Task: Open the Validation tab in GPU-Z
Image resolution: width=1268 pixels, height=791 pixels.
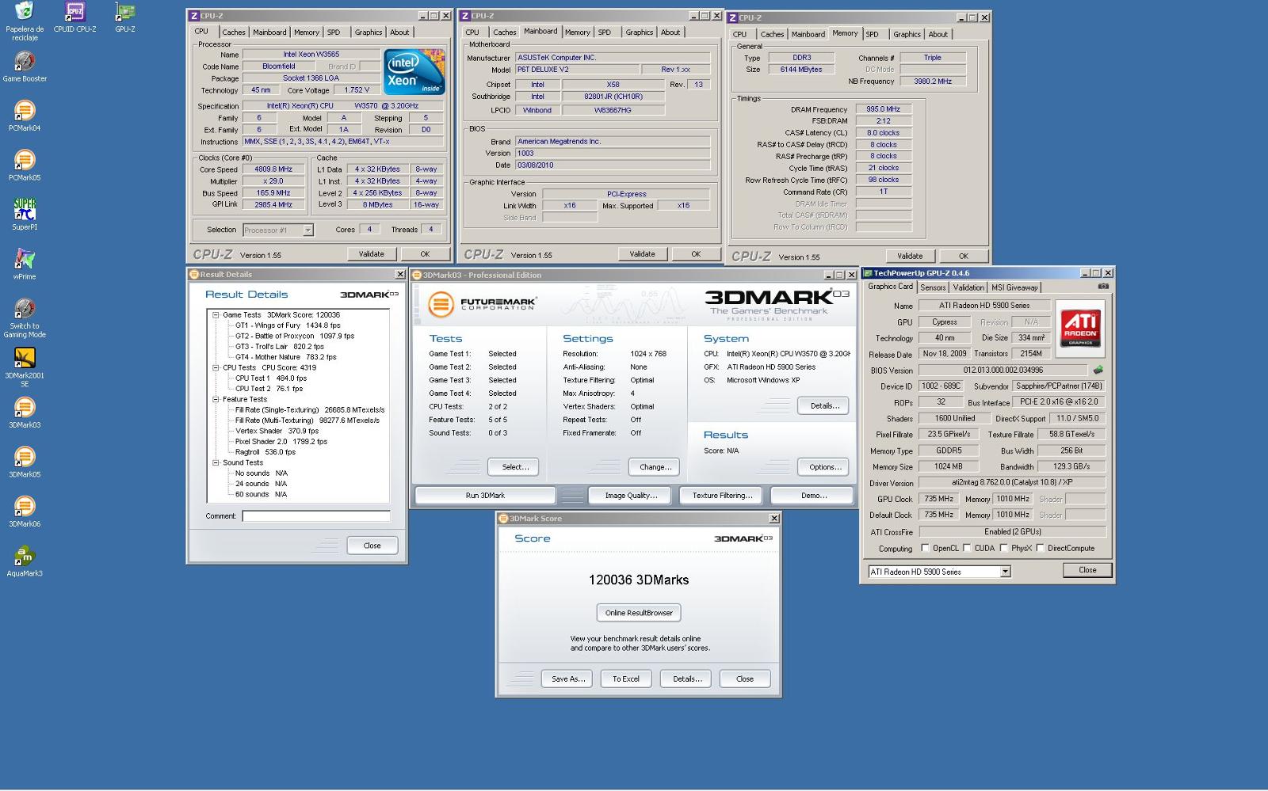Action: [x=968, y=287]
